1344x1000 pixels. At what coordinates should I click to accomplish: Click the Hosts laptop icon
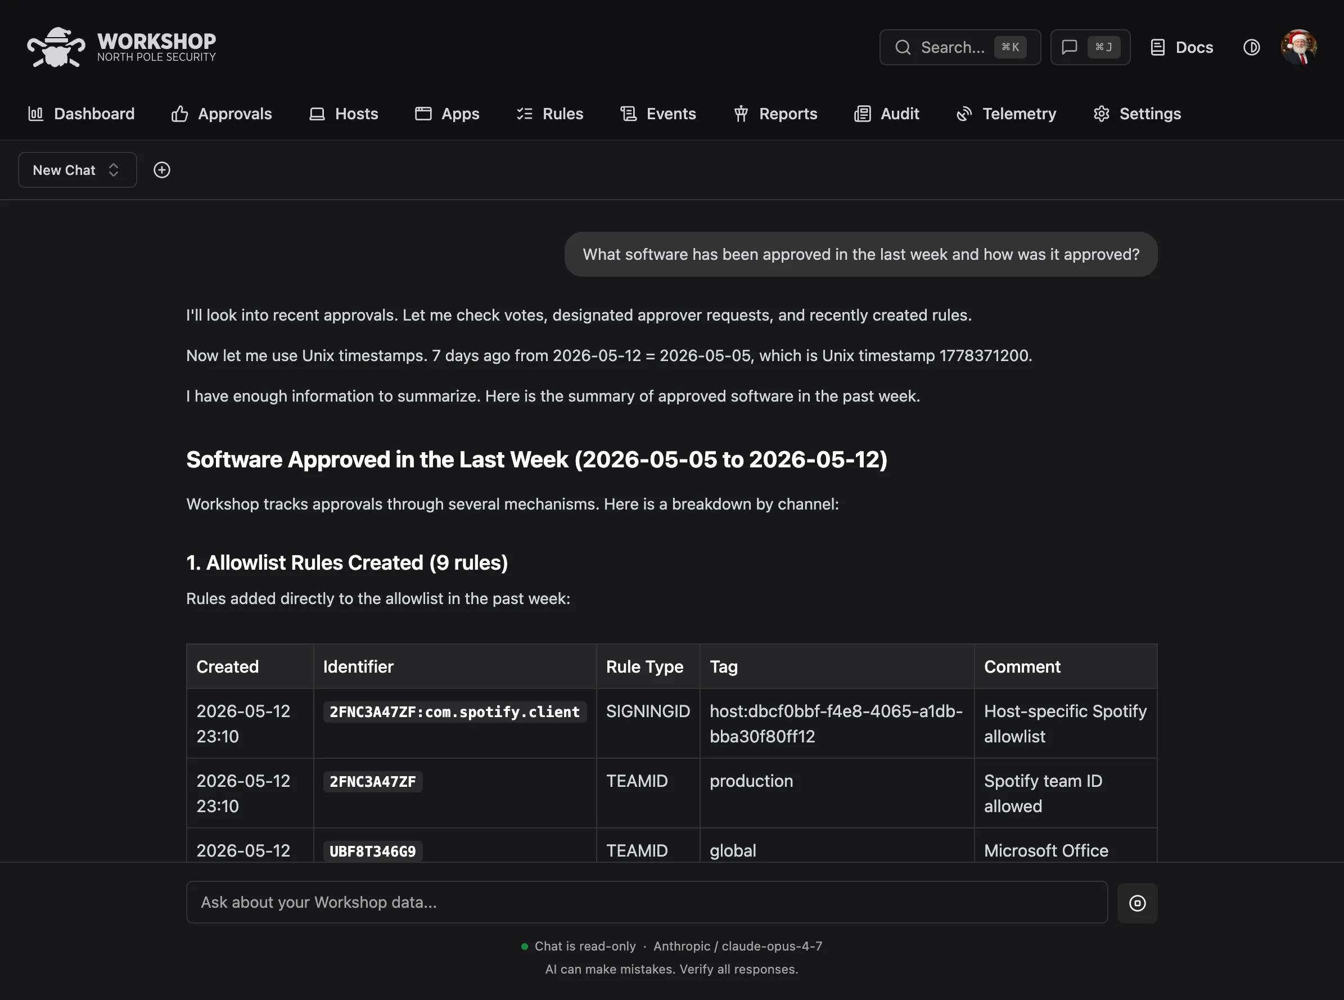317,114
